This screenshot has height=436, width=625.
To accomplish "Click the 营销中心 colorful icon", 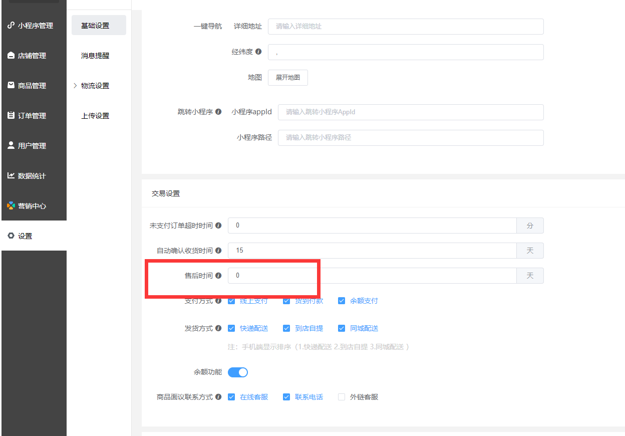I will [x=11, y=205].
